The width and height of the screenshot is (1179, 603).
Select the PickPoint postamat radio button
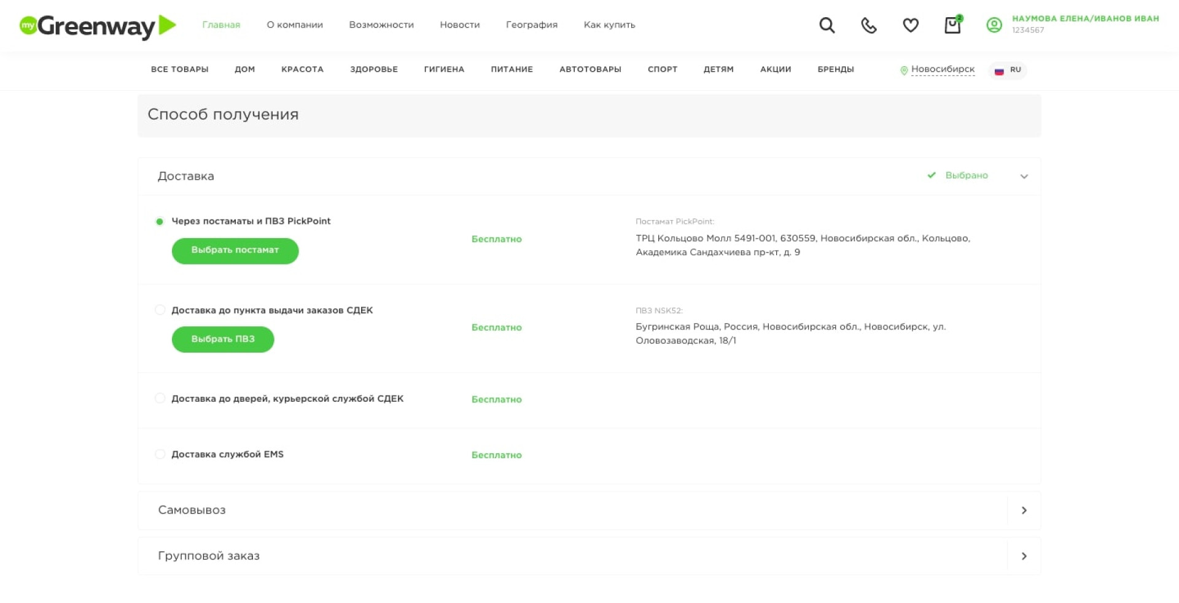pyautogui.click(x=160, y=221)
